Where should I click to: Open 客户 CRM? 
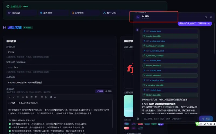click(116, 13)
